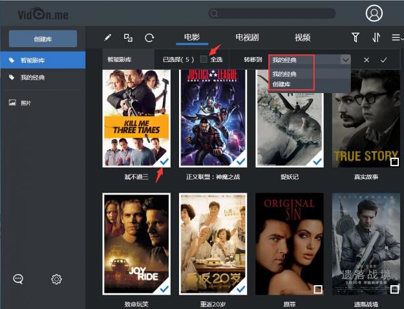Check the 原罪 poster checkbox
This screenshot has height=309, width=404.
(x=318, y=289)
